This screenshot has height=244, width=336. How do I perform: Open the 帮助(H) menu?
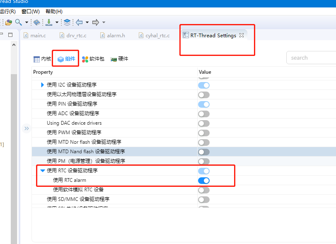(54, 11)
